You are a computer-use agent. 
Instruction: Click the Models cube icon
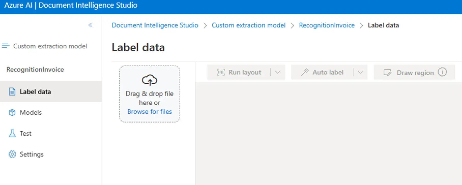click(x=12, y=112)
